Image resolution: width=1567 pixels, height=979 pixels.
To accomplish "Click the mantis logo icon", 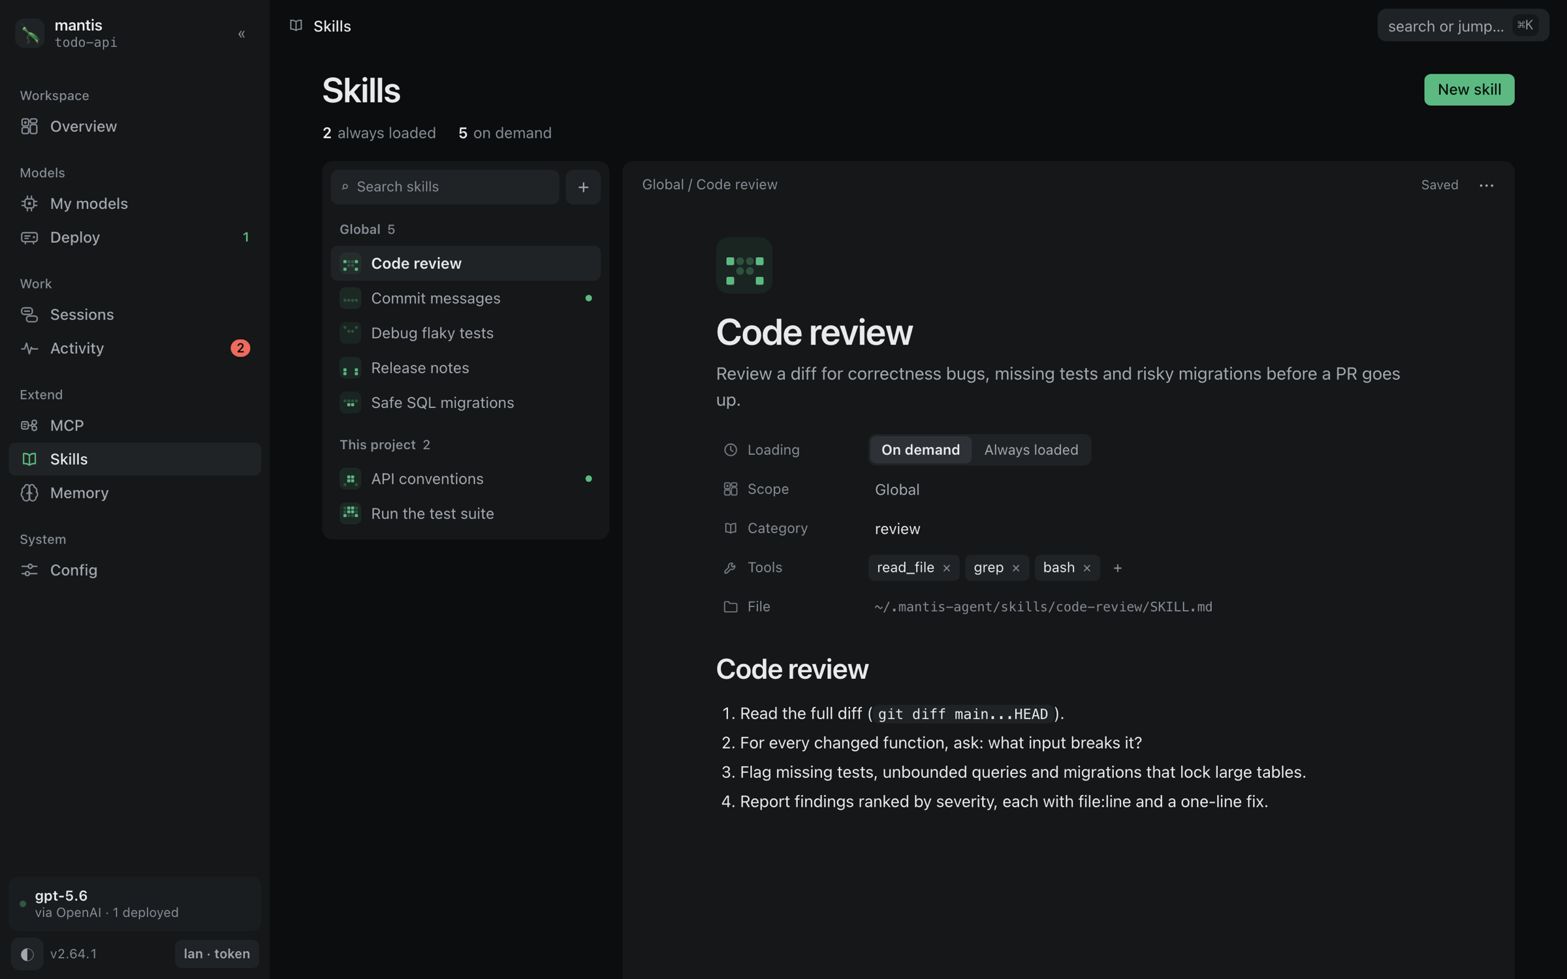I will click(x=30, y=33).
